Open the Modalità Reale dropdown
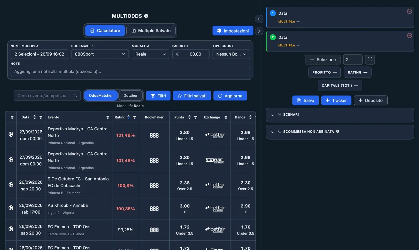 click(x=150, y=54)
